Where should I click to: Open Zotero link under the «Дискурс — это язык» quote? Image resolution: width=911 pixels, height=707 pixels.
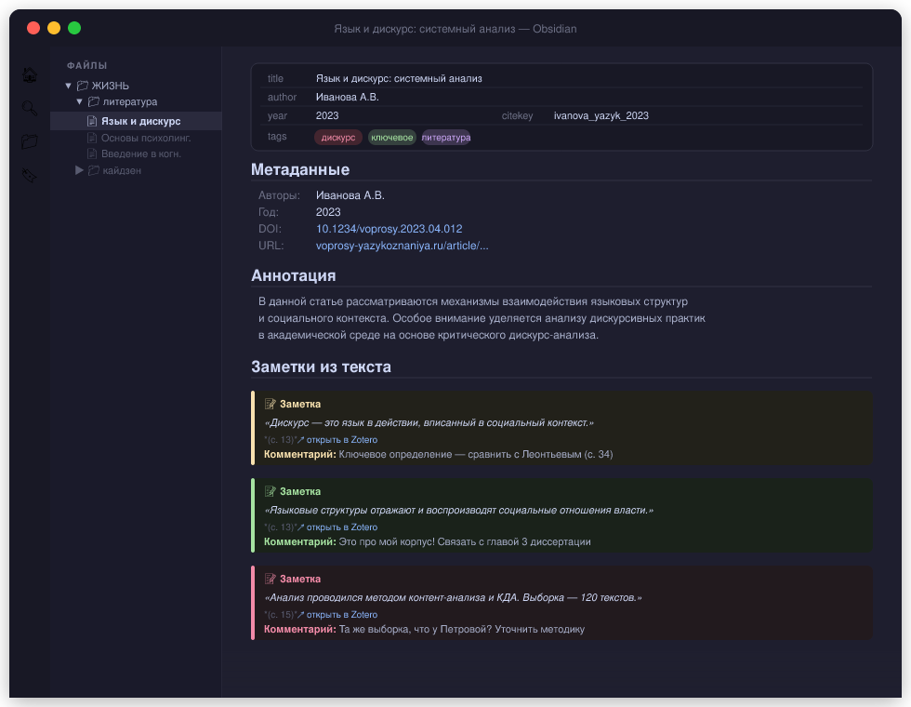[x=342, y=439]
